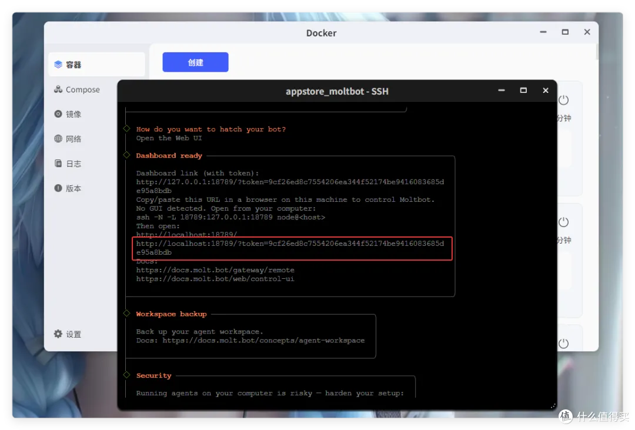
Task: Click the docs.molt.bot/web/control-ui URL
Action: [x=215, y=279]
